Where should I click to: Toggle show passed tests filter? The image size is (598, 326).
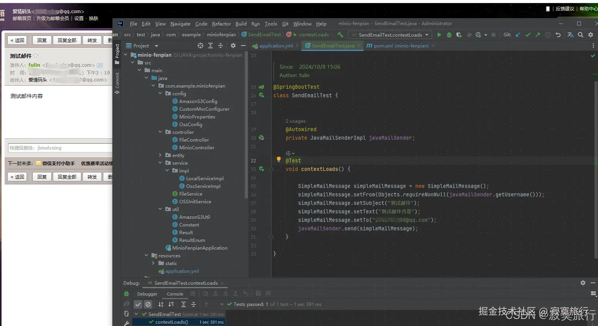point(138,304)
